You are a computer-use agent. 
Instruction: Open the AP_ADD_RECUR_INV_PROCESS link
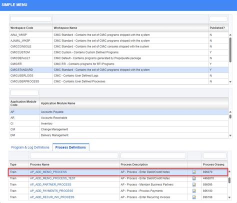52,197
